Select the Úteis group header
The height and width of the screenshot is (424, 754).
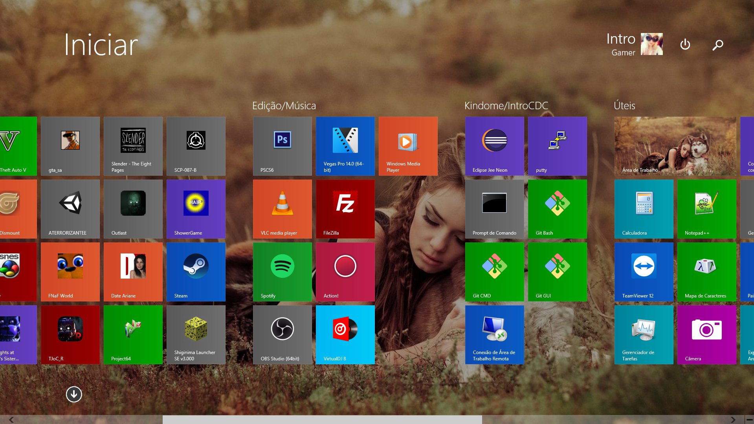pyautogui.click(x=624, y=105)
